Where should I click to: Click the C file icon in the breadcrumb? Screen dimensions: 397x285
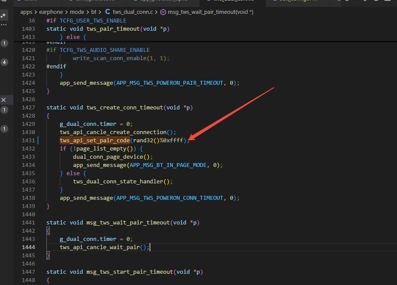click(x=107, y=12)
